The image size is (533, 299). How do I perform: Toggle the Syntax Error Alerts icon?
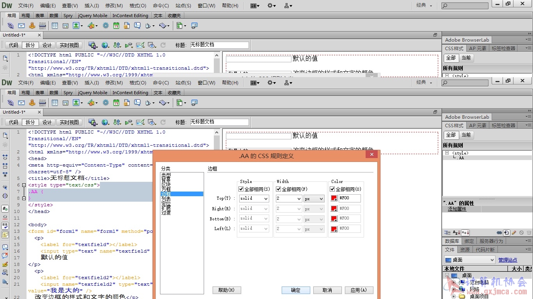coord(5,234)
